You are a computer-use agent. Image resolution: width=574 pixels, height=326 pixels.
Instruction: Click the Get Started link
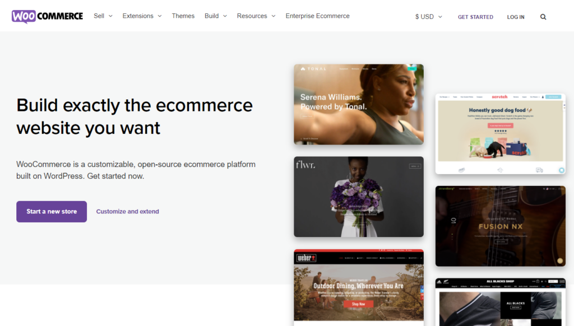(x=475, y=17)
